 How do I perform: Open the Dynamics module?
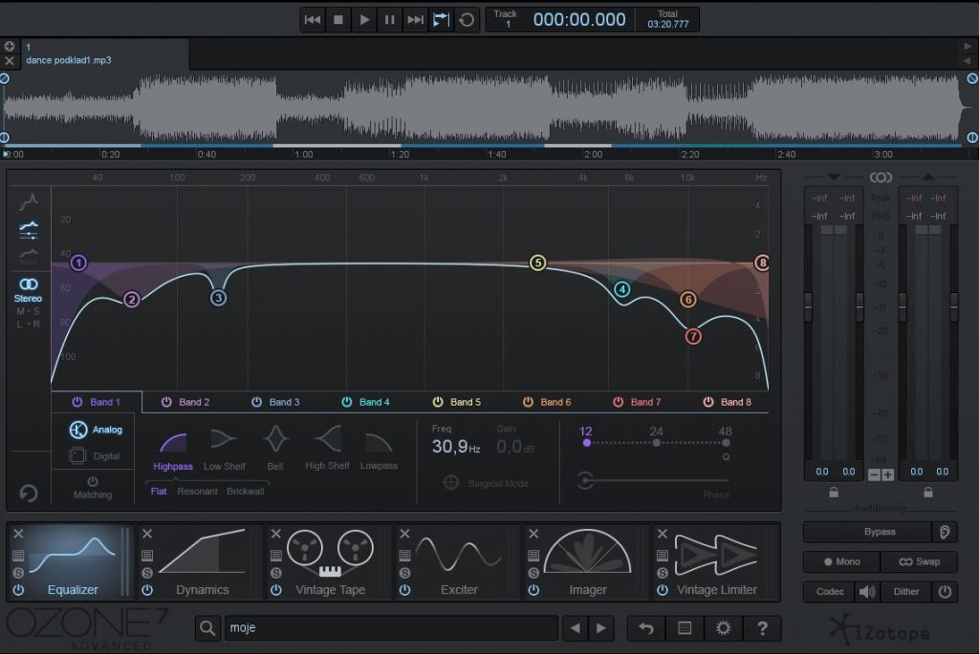coord(203,562)
